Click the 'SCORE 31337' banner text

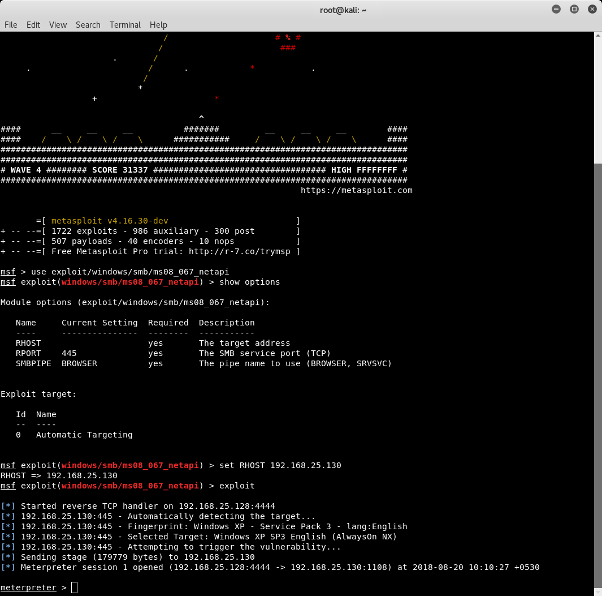[120, 170]
